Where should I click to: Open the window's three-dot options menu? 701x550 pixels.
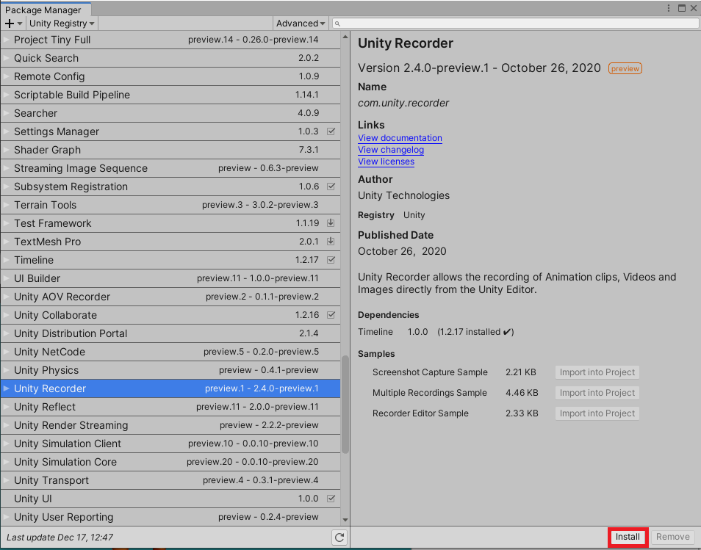(669, 8)
